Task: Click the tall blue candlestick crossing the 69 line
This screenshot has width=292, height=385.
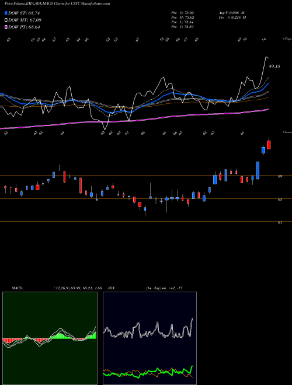Action: click(258, 170)
